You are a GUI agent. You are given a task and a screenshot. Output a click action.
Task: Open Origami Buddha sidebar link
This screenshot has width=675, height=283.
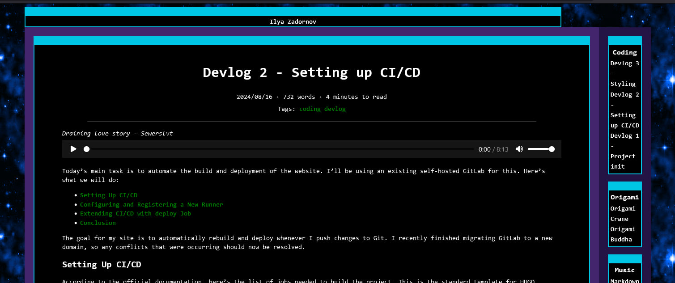pos(623,234)
